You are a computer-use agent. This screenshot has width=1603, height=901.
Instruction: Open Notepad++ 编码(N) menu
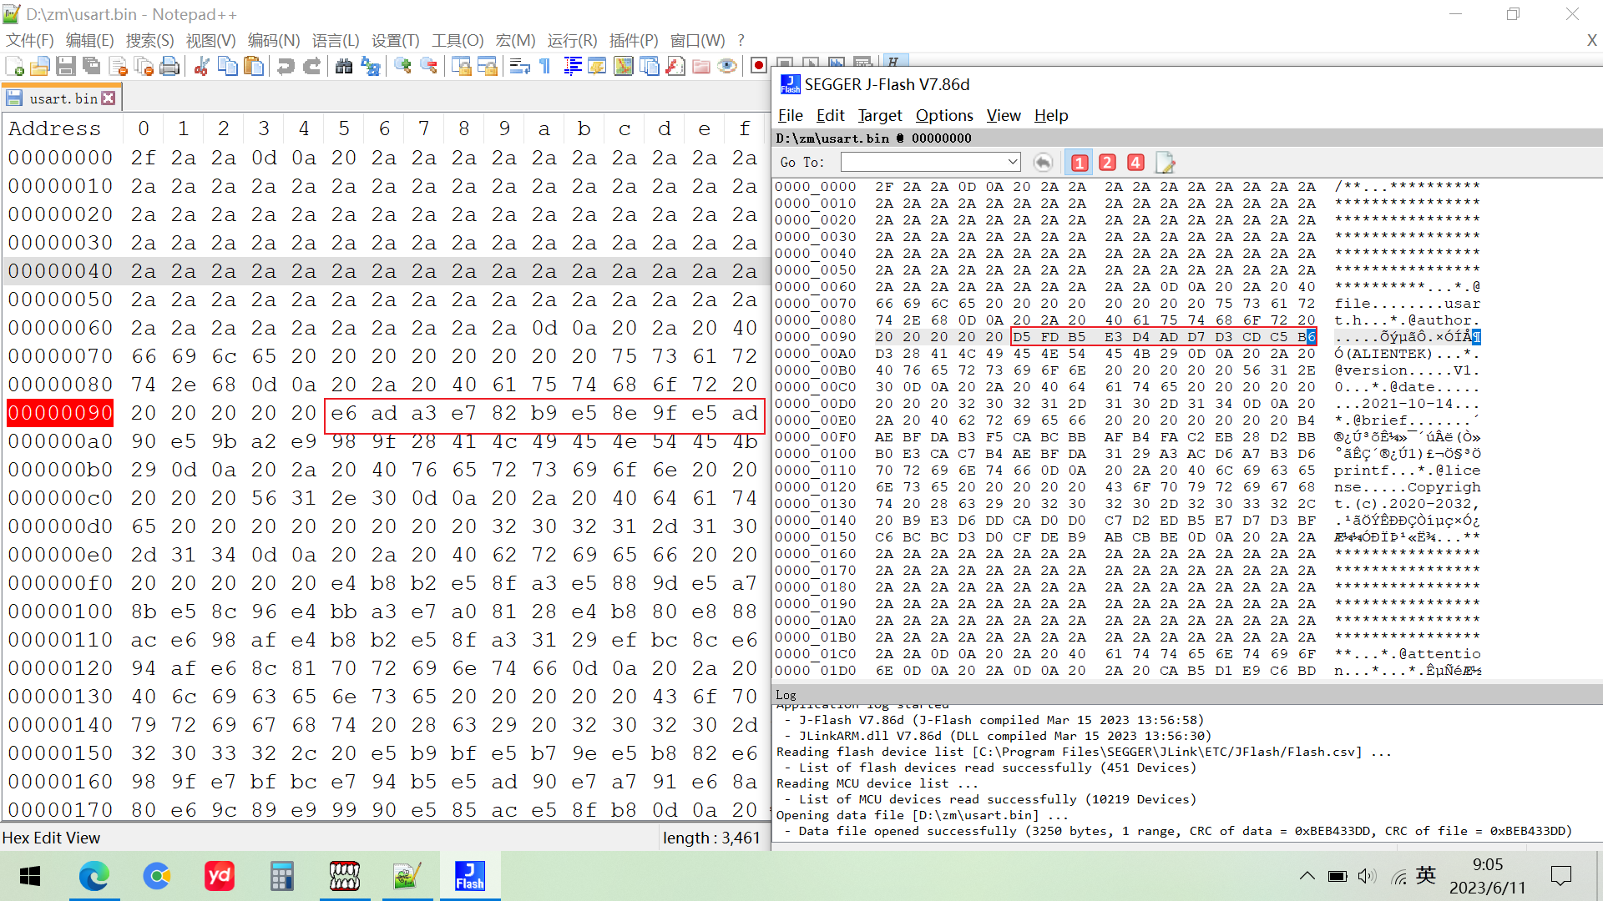point(274,41)
